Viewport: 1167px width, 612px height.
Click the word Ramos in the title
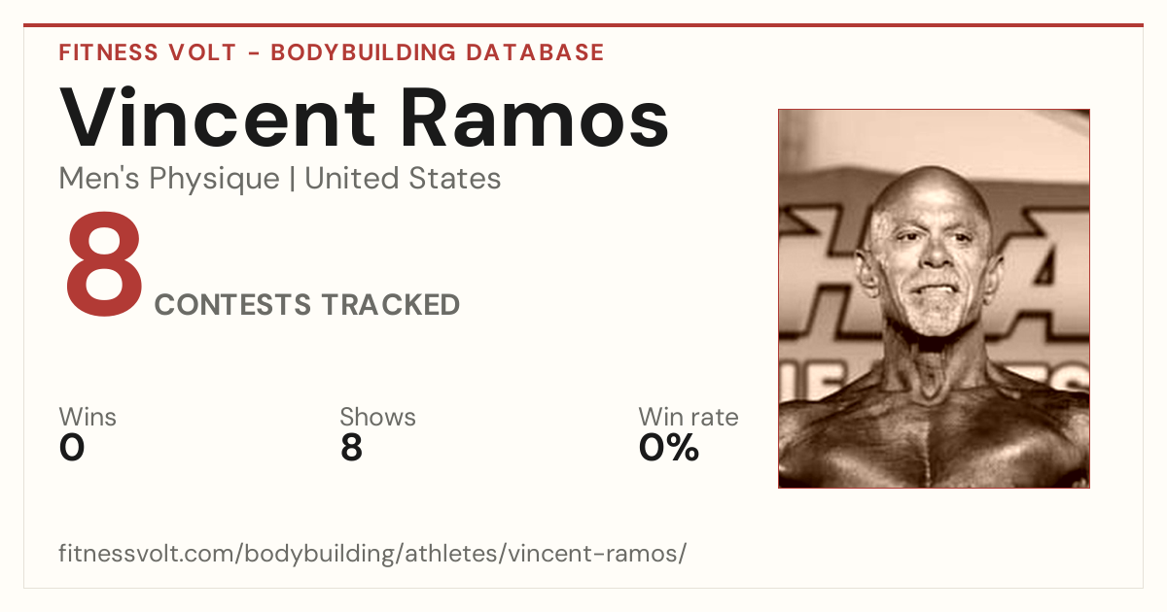pyautogui.click(x=535, y=117)
